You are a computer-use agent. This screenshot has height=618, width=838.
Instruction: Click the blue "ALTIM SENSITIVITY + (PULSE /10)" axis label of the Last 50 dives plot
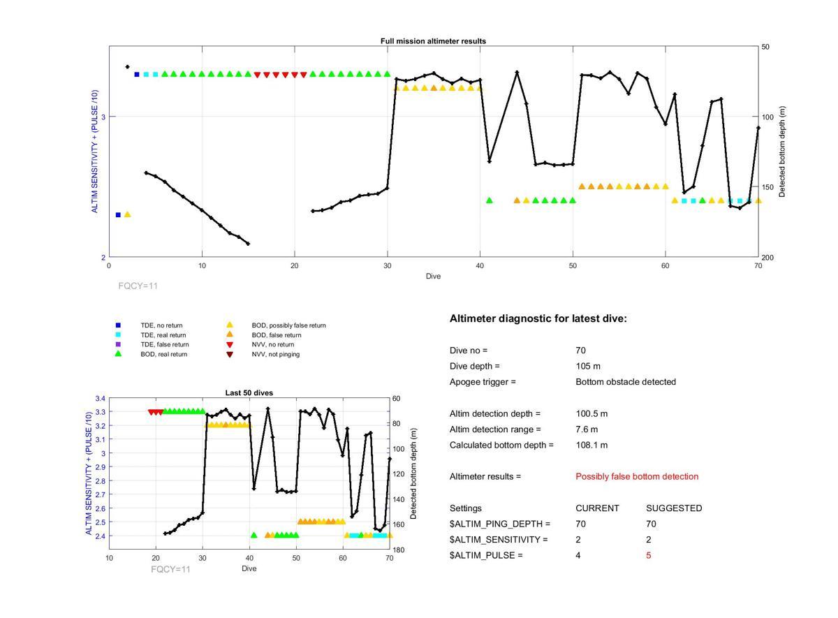coord(89,473)
